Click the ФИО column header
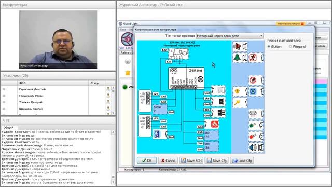The width and height of the screenshot is (332, 187). [x=53, y=83]
